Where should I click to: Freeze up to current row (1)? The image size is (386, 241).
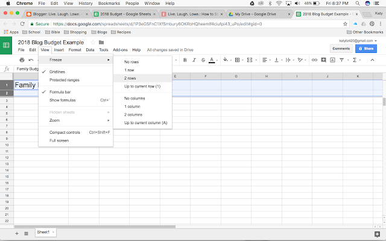tap(143, 86)
